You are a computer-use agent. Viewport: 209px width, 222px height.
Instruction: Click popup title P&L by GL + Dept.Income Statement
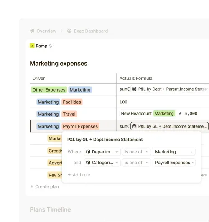[x=105, y=140]
